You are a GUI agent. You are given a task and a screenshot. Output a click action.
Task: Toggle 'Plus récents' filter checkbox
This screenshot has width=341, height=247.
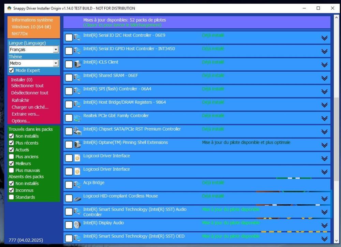tap(11, 143)
